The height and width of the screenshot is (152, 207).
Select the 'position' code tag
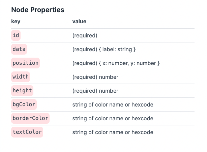pyautogui.click(x=26, y=63)
